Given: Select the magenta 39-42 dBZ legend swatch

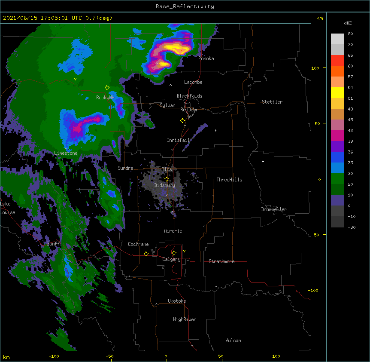Looking at the screenshot, I should (x=337, y=135).
